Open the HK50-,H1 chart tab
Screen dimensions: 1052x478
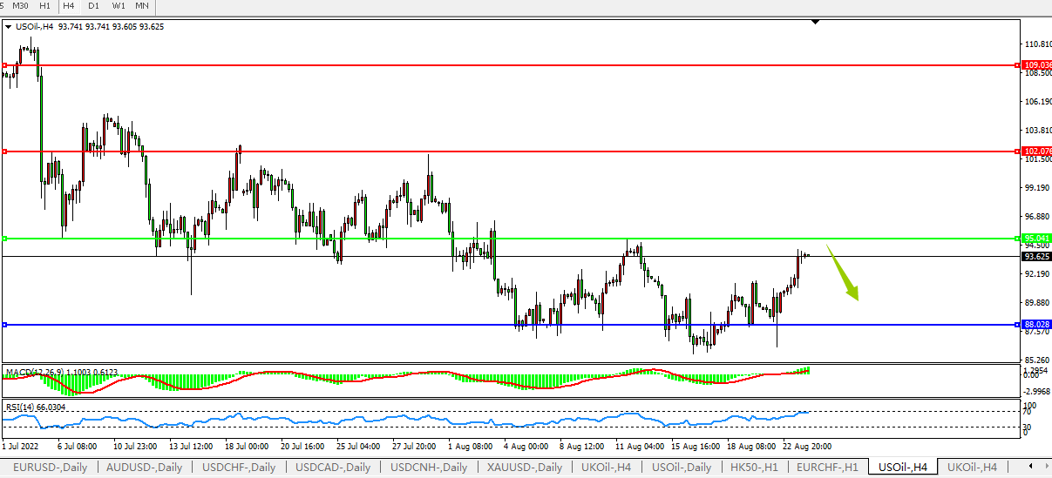(x=756, y=468)
